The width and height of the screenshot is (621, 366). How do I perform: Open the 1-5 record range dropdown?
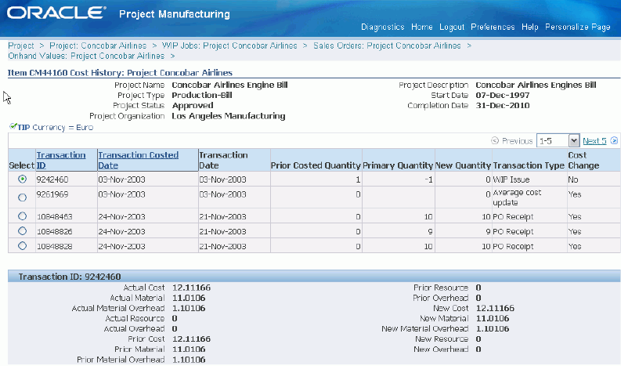[558, 141]
